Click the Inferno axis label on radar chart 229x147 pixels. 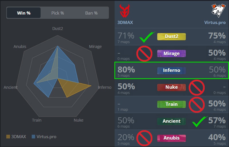coord(105,87)
